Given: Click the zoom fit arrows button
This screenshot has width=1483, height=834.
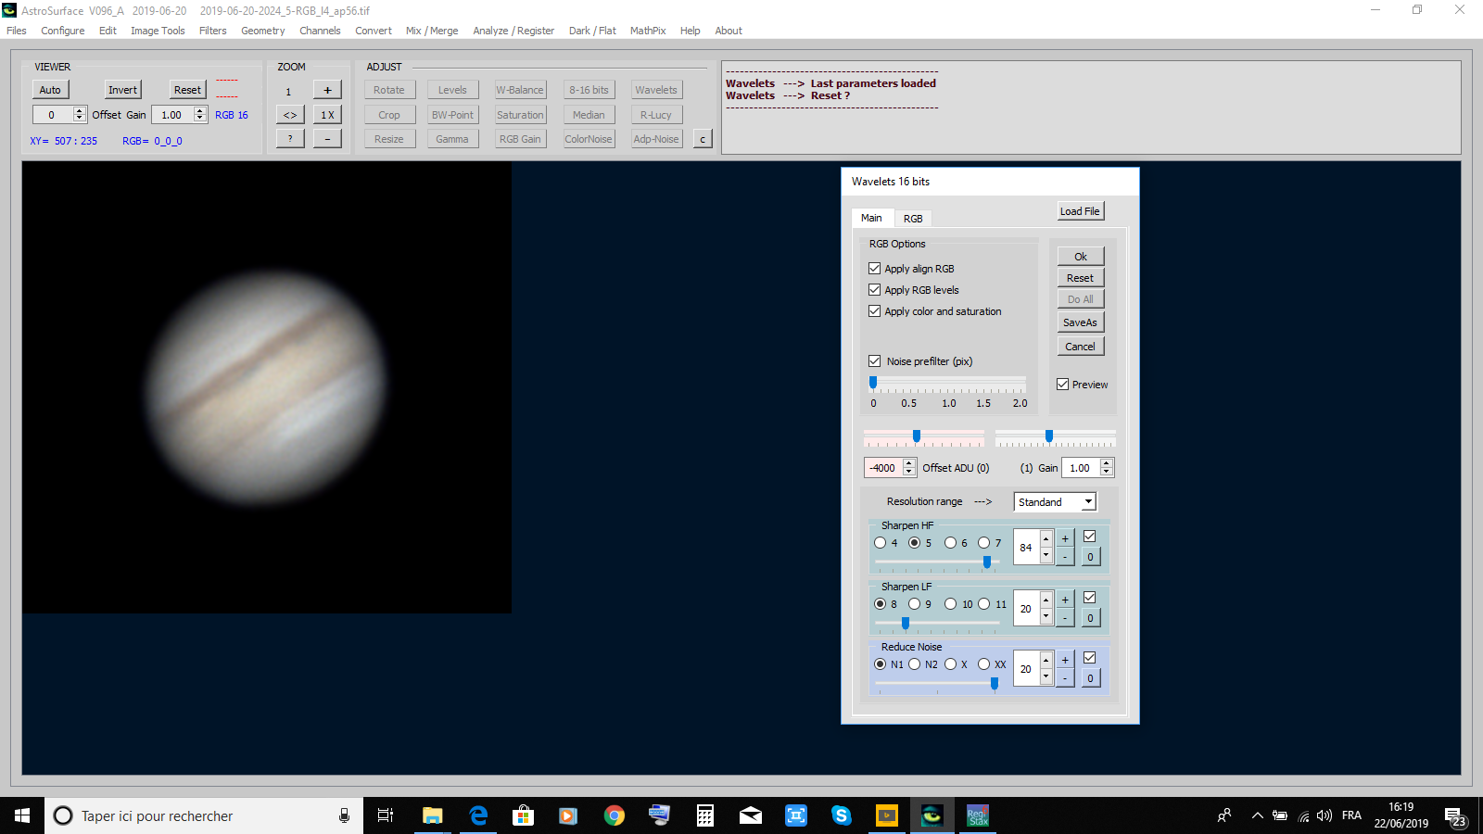Looking at the screenshot, I should pyautogui.click(x=290, y=115).
